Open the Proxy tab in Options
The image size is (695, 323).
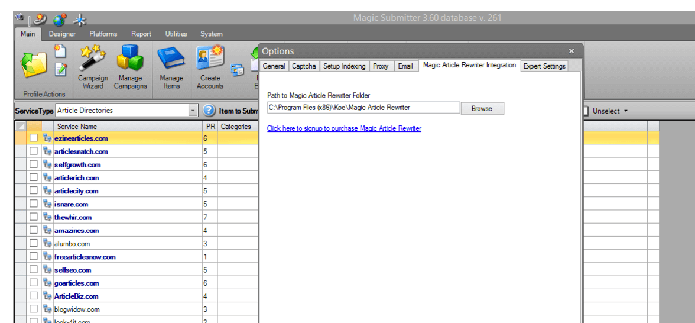pyautogui.click(x=381, y=66)
